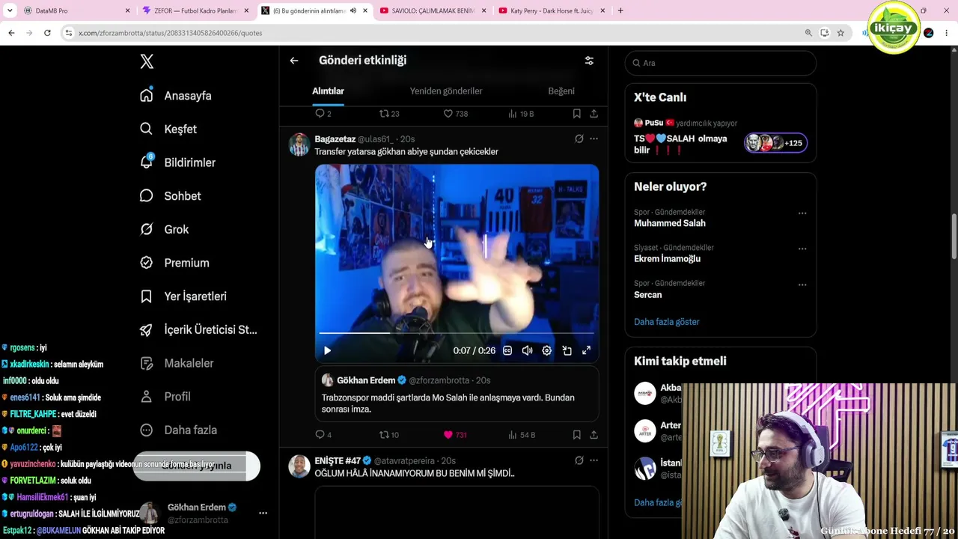Open more options for ENİŞTE #47 post
This screenshot has width=958, height=539.
coord(594,460)
